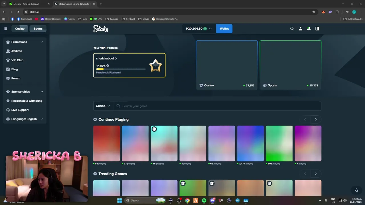Image resolution: width=365 pixels, height=205 pixels.
Task: Open the Casino promo card
Action: point(227,65)
